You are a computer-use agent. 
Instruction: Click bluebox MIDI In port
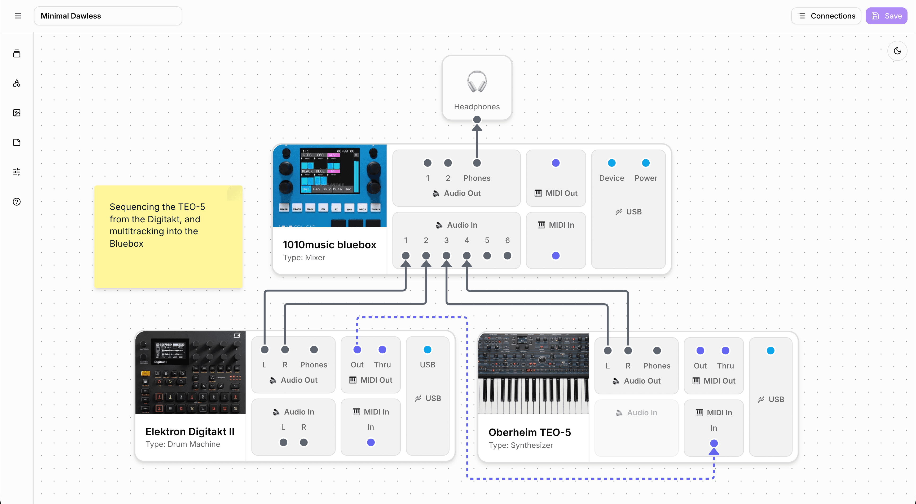pyautogui.click(x=556, y=256)
